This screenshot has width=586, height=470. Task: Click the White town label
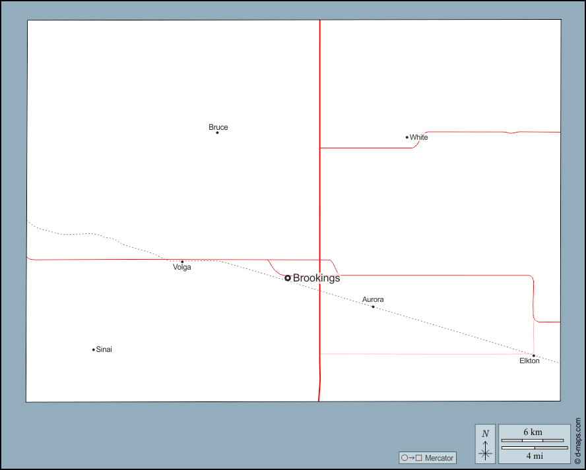[x=419, y=137]
